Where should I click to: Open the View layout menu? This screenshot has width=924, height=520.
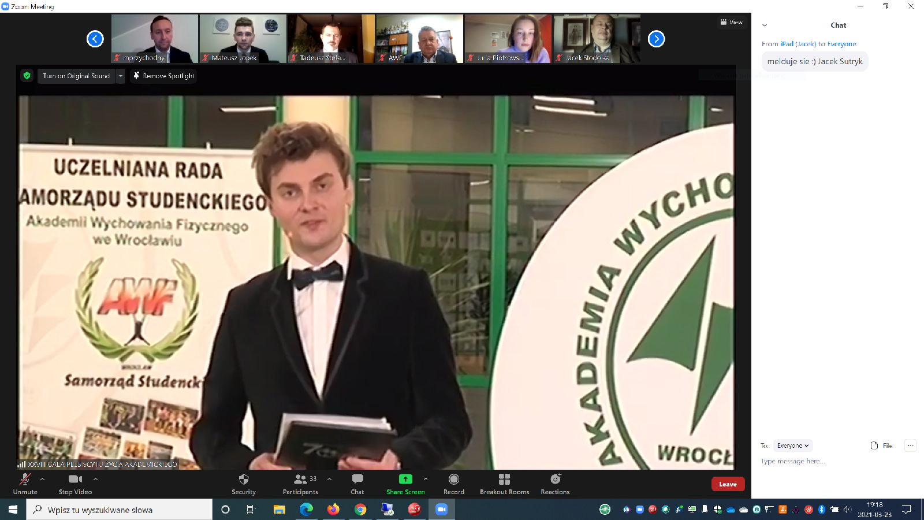click(732, 22)
